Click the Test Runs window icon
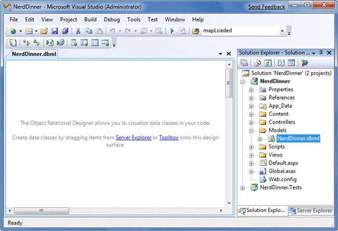 pos(106,43)
